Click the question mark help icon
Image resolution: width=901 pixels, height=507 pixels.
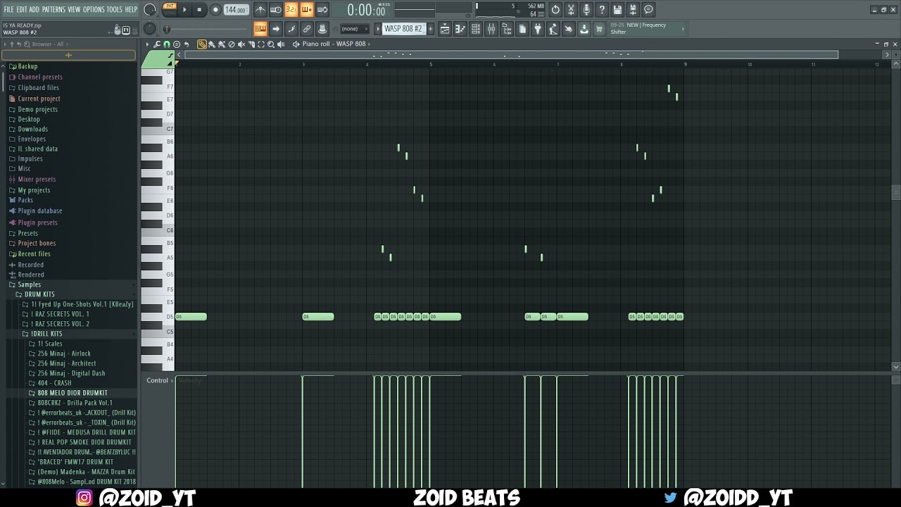click(602, 9)
